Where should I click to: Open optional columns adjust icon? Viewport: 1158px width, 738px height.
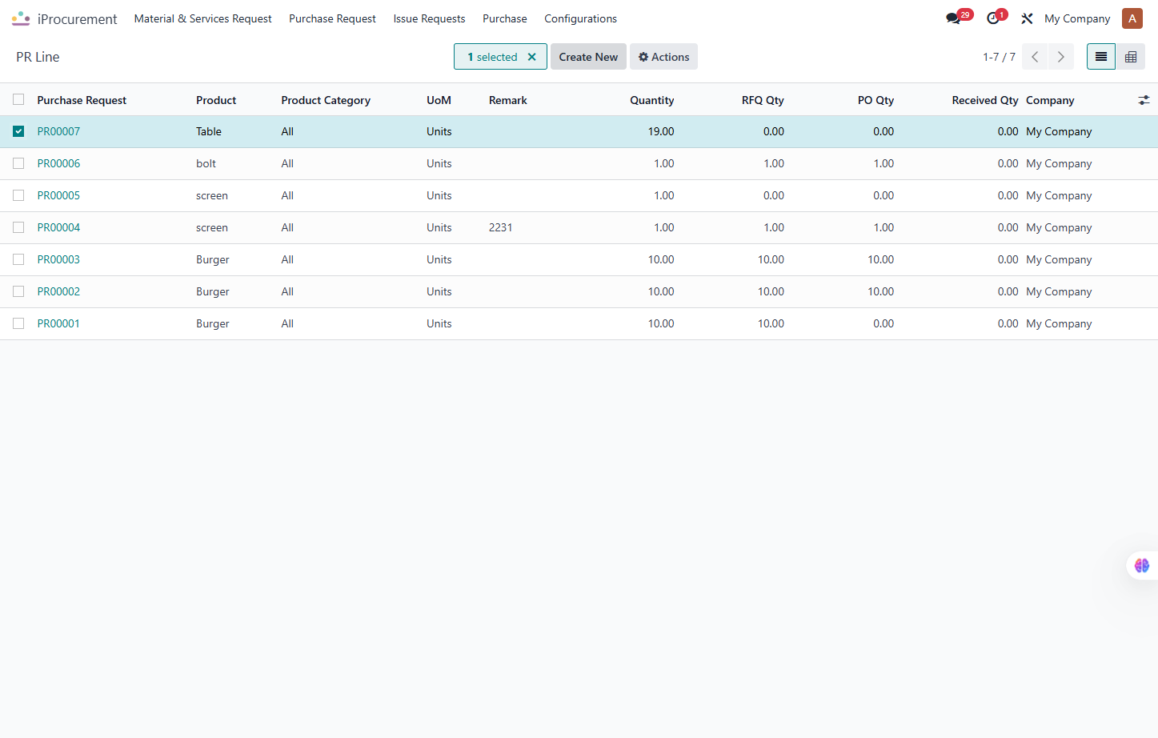click(1144, 100)
